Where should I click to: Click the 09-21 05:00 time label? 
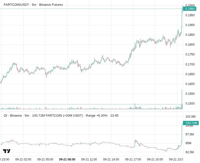(45, 159)
